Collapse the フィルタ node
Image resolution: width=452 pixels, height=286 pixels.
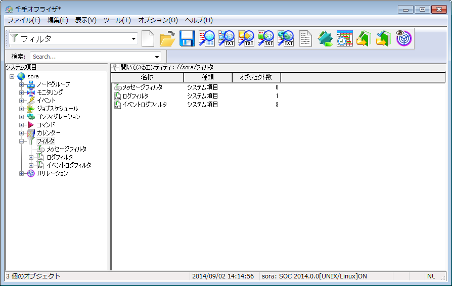21,141
